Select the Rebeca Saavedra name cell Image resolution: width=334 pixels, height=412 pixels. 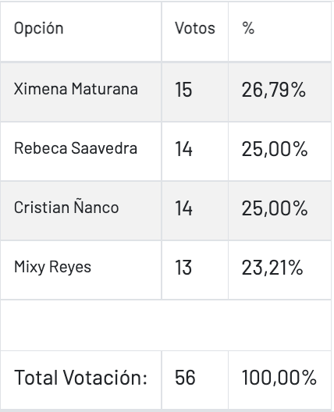point(80,151)
